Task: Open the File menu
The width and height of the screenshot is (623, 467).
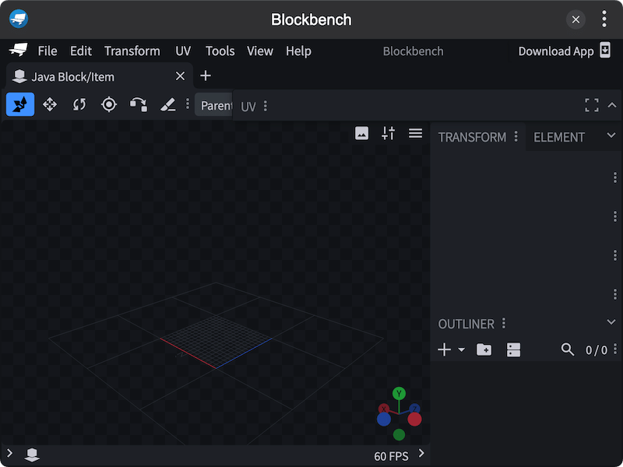Action: pos(48,51)
